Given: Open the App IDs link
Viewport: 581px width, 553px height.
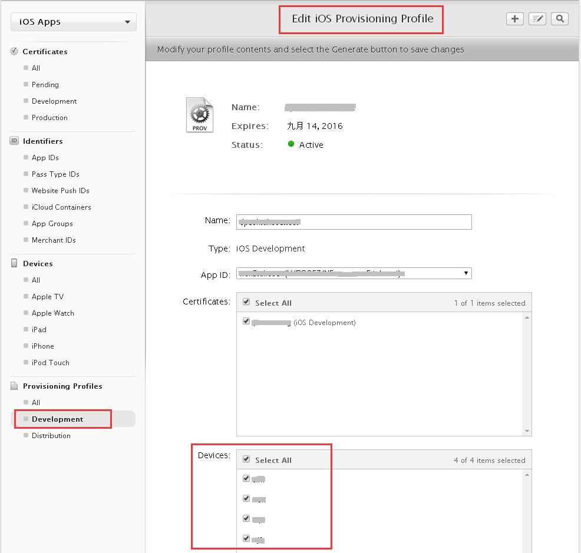Looking at the screenshot, I should click(45, 157).
